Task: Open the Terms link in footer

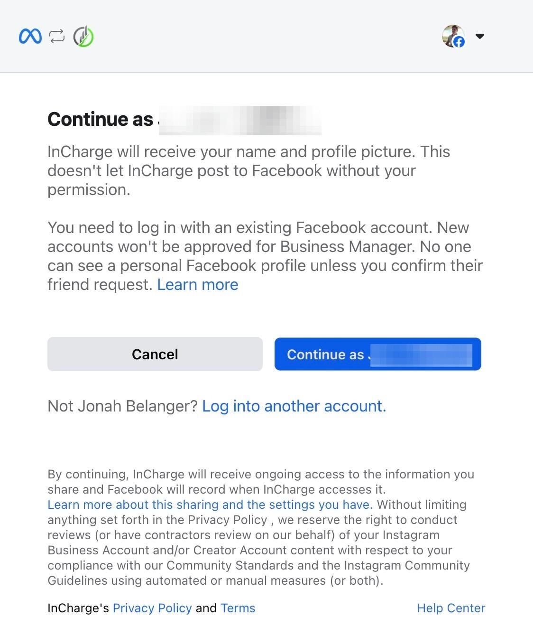Action: click(x=238, y=608)
